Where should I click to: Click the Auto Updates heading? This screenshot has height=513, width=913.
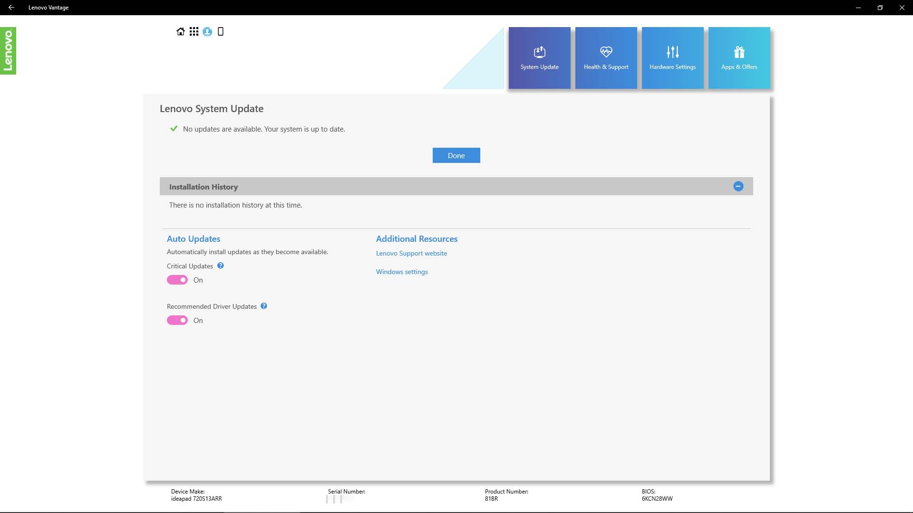click(x=194, y=238)
